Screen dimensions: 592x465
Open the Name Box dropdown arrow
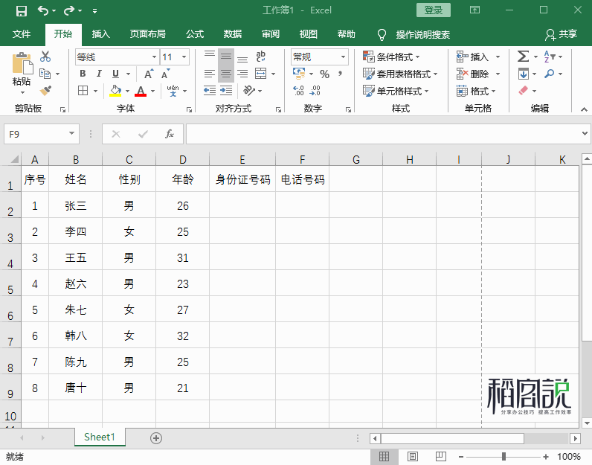click(72, 134)
